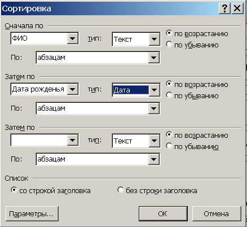Expand third тип dropdown showing Текст

pos(155,141)
